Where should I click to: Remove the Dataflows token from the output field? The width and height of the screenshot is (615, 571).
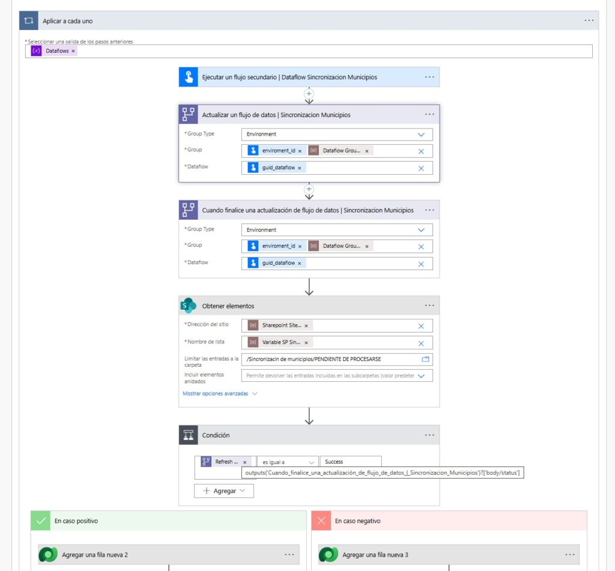(73, 52)
